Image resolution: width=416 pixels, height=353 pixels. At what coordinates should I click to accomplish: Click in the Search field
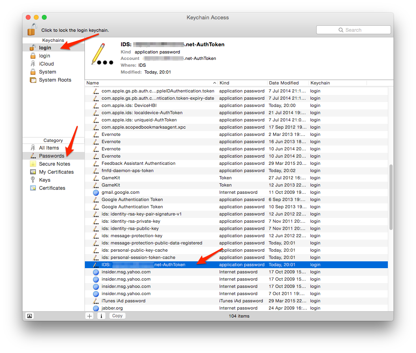point(353,30)
